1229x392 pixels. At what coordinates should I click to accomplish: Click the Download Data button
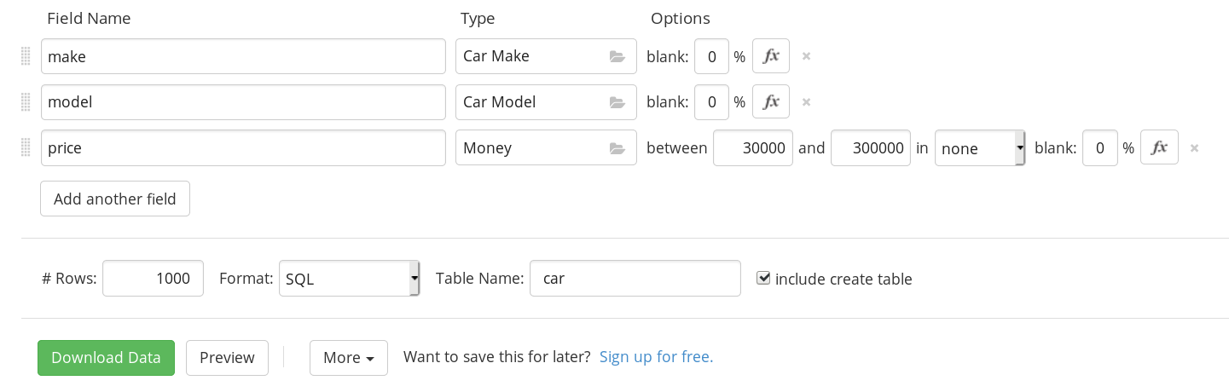click(x=106, y=358)
